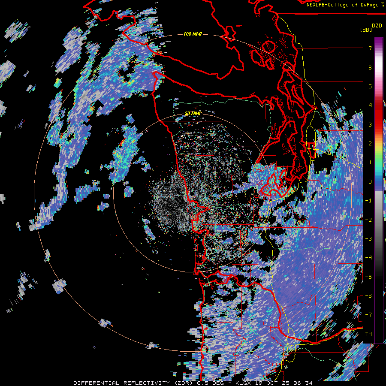Click the 3 value on color scale
The width and height of the screenshot is (386, 386).
pyautogui.click(x=370, y=124)
